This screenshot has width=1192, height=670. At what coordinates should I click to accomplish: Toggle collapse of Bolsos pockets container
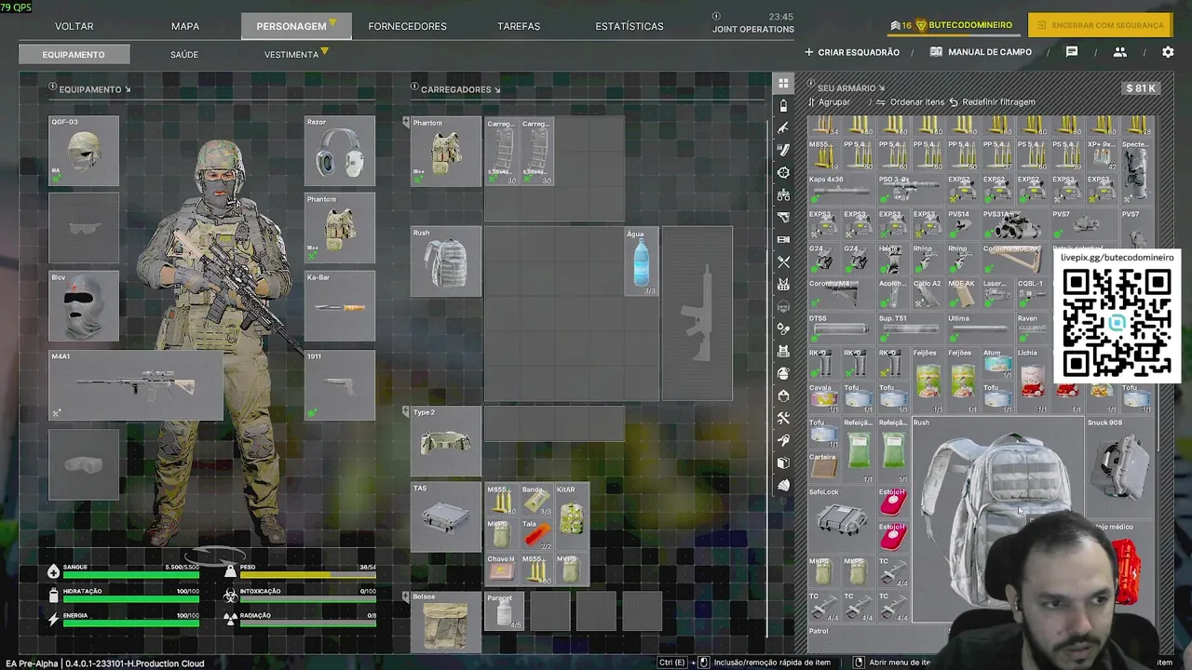406,596
